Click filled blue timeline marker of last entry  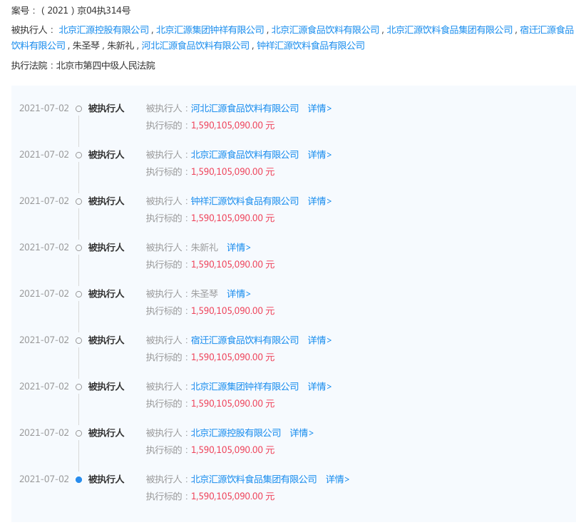point(79,480)
